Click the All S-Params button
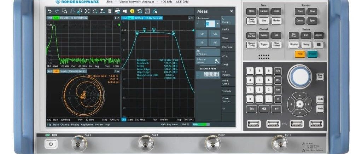The image size is (362, 154). click(x=208, y=52)
